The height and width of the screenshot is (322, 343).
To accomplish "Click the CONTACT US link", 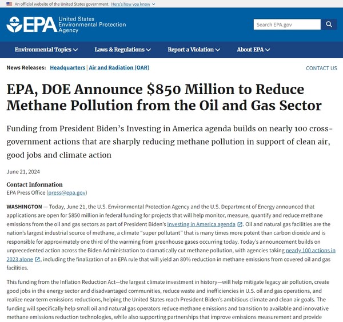I will pyautogui.click(x=321, y=69).
